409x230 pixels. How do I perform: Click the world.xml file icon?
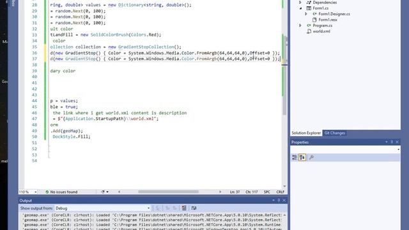click(x=309, y=31)
